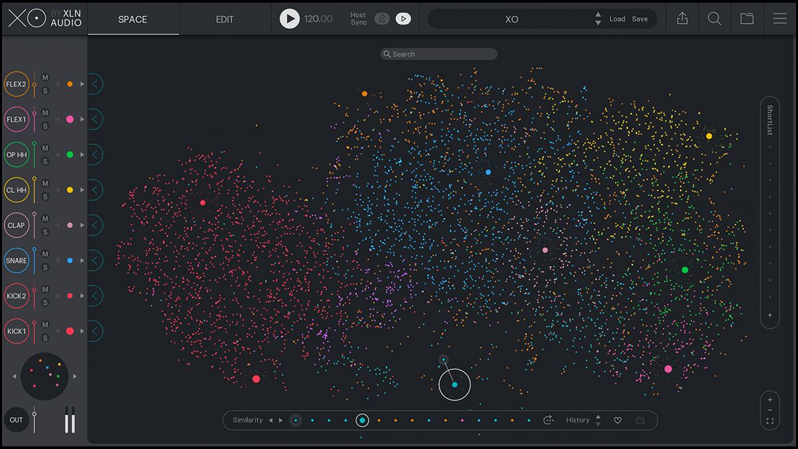Viewport: 798px width, 449px height.
Task: Switch to the EDIT tab
Action: [224, 19]
